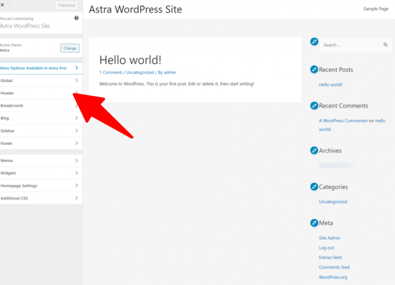
Task: Click Uncategorized in post meta
Action: pos(140,72)
